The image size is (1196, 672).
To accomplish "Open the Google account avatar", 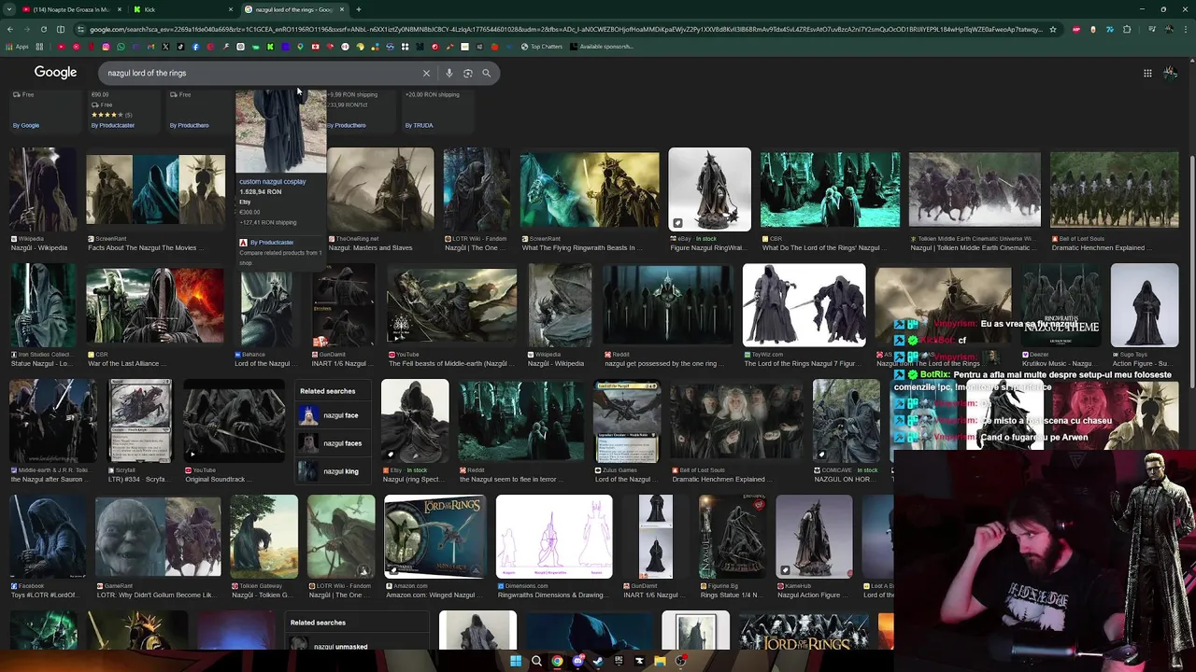I will (1170, 73).
